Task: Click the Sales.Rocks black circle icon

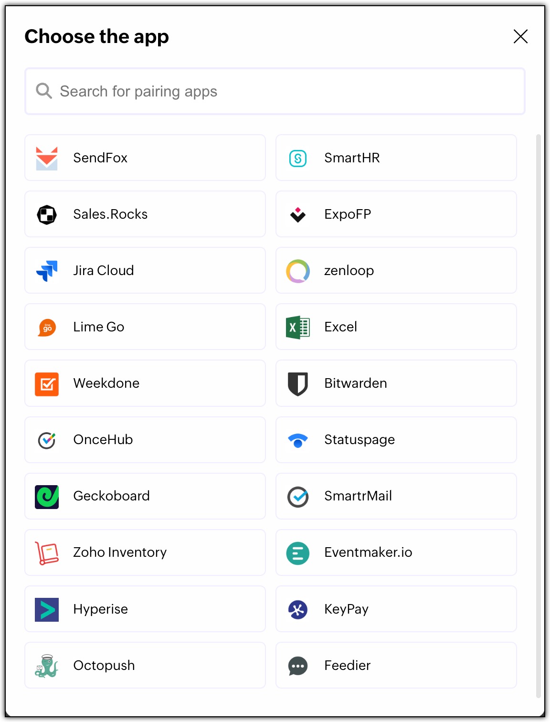Action: point(47,214)
